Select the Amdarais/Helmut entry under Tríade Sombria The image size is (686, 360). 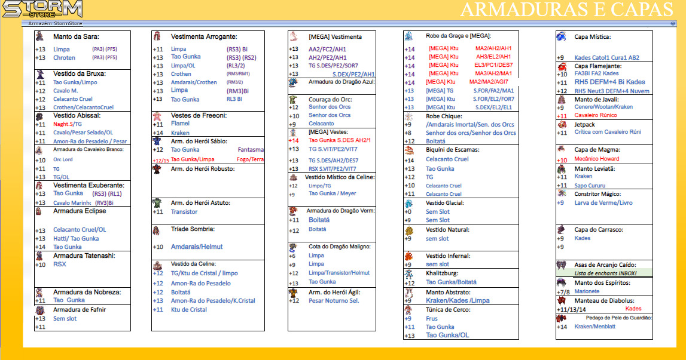tap(197, 247)
